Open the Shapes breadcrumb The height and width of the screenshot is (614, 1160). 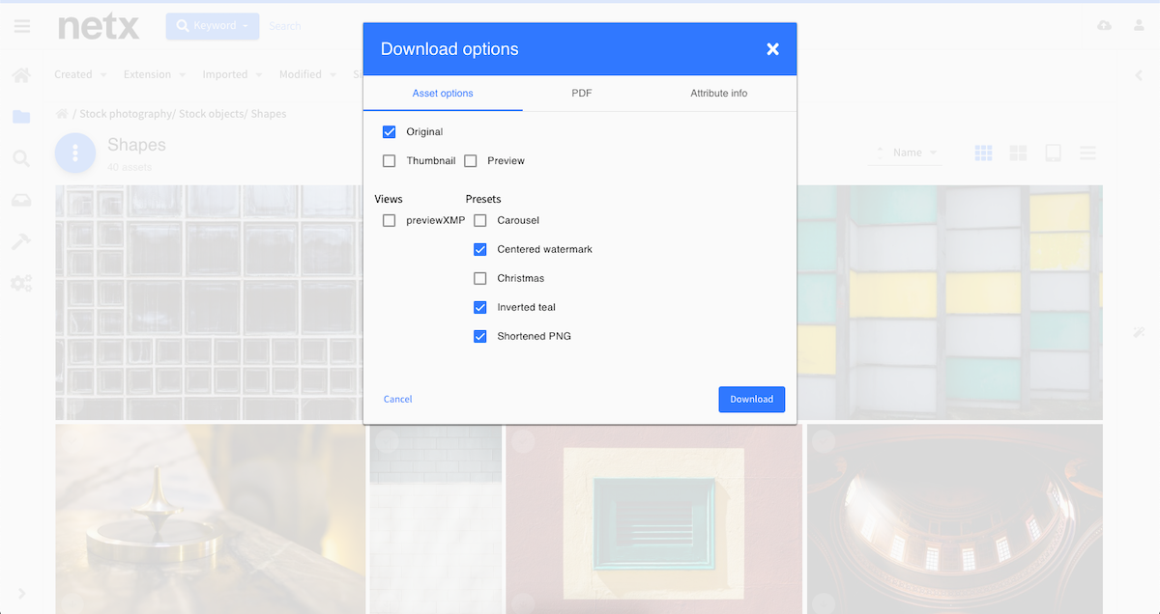[x=269, y=114]
